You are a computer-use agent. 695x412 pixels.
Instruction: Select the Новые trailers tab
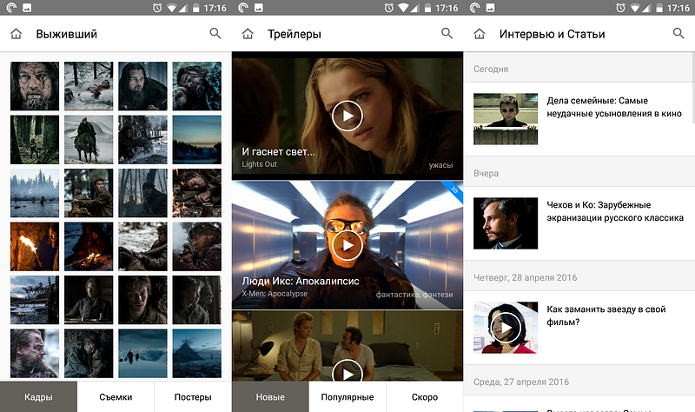coord(270,397)
